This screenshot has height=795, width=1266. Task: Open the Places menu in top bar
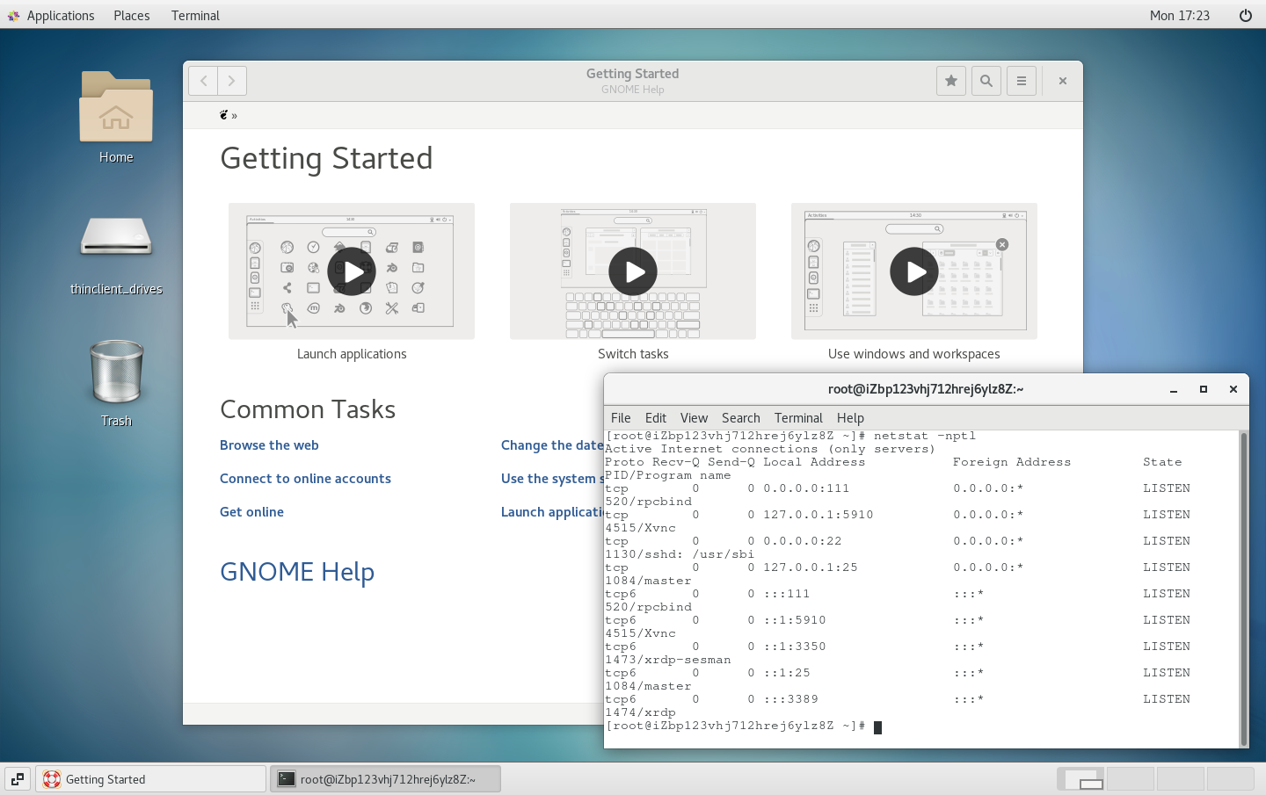pos(132,16)
